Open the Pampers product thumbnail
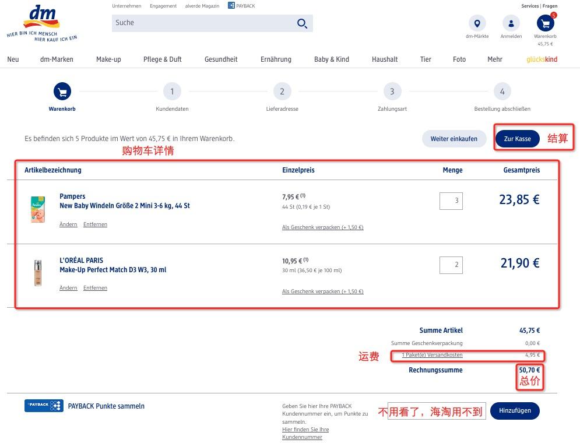This screenshot has width=580, height=443. [38, 209]
